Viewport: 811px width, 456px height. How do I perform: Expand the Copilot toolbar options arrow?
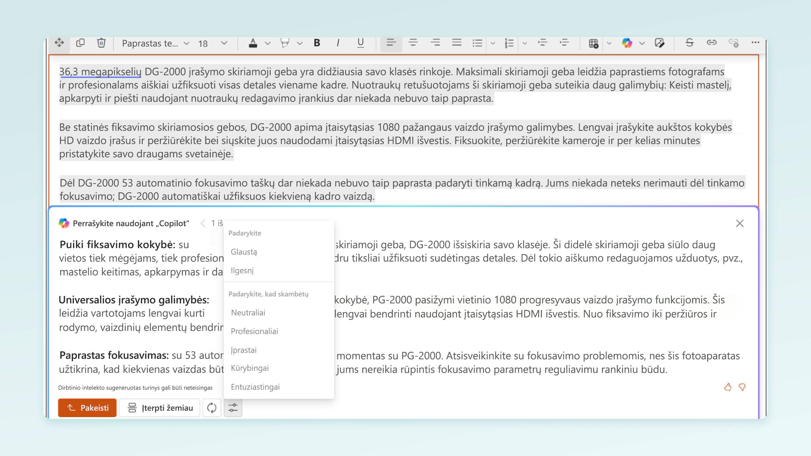pos(642,43)
